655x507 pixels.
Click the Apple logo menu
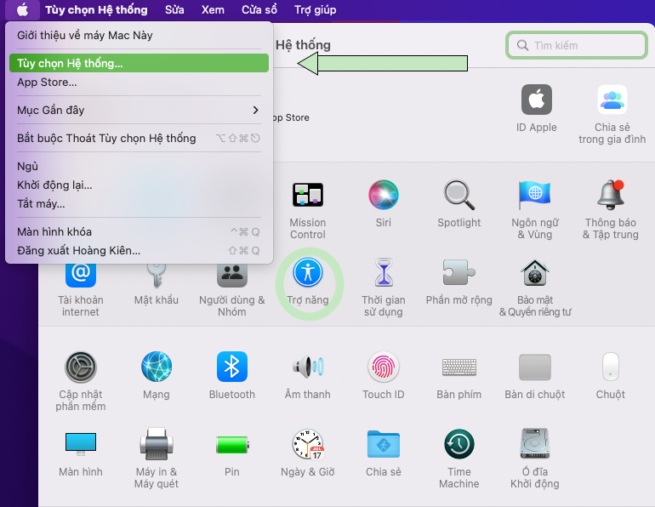click(x=23, y=9)
